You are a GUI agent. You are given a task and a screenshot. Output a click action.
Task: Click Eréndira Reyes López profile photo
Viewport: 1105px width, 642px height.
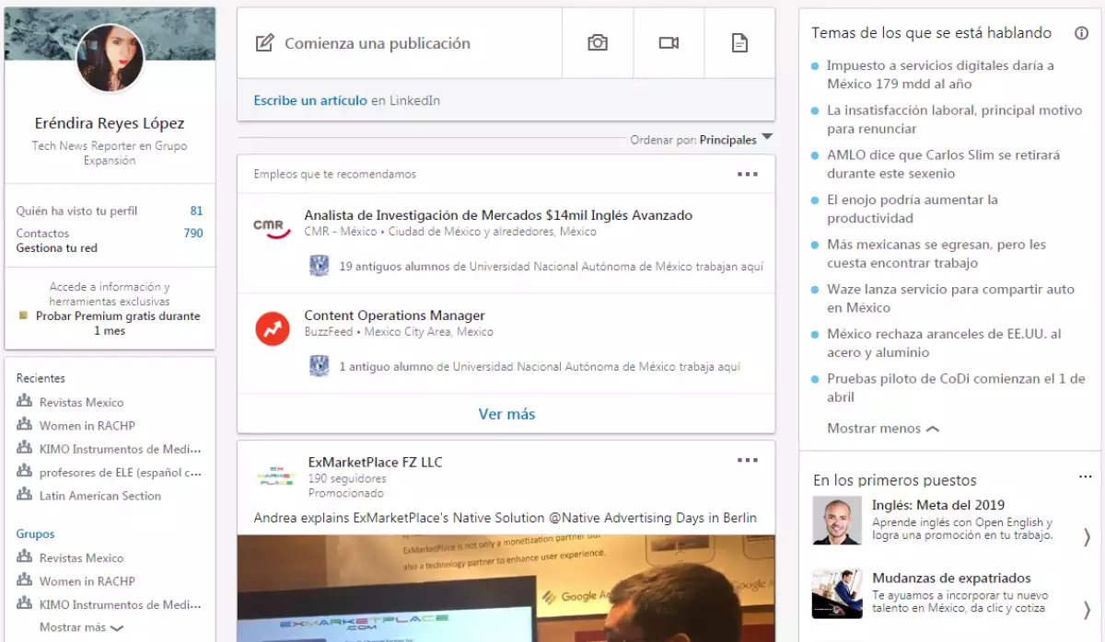click(110, 58)
